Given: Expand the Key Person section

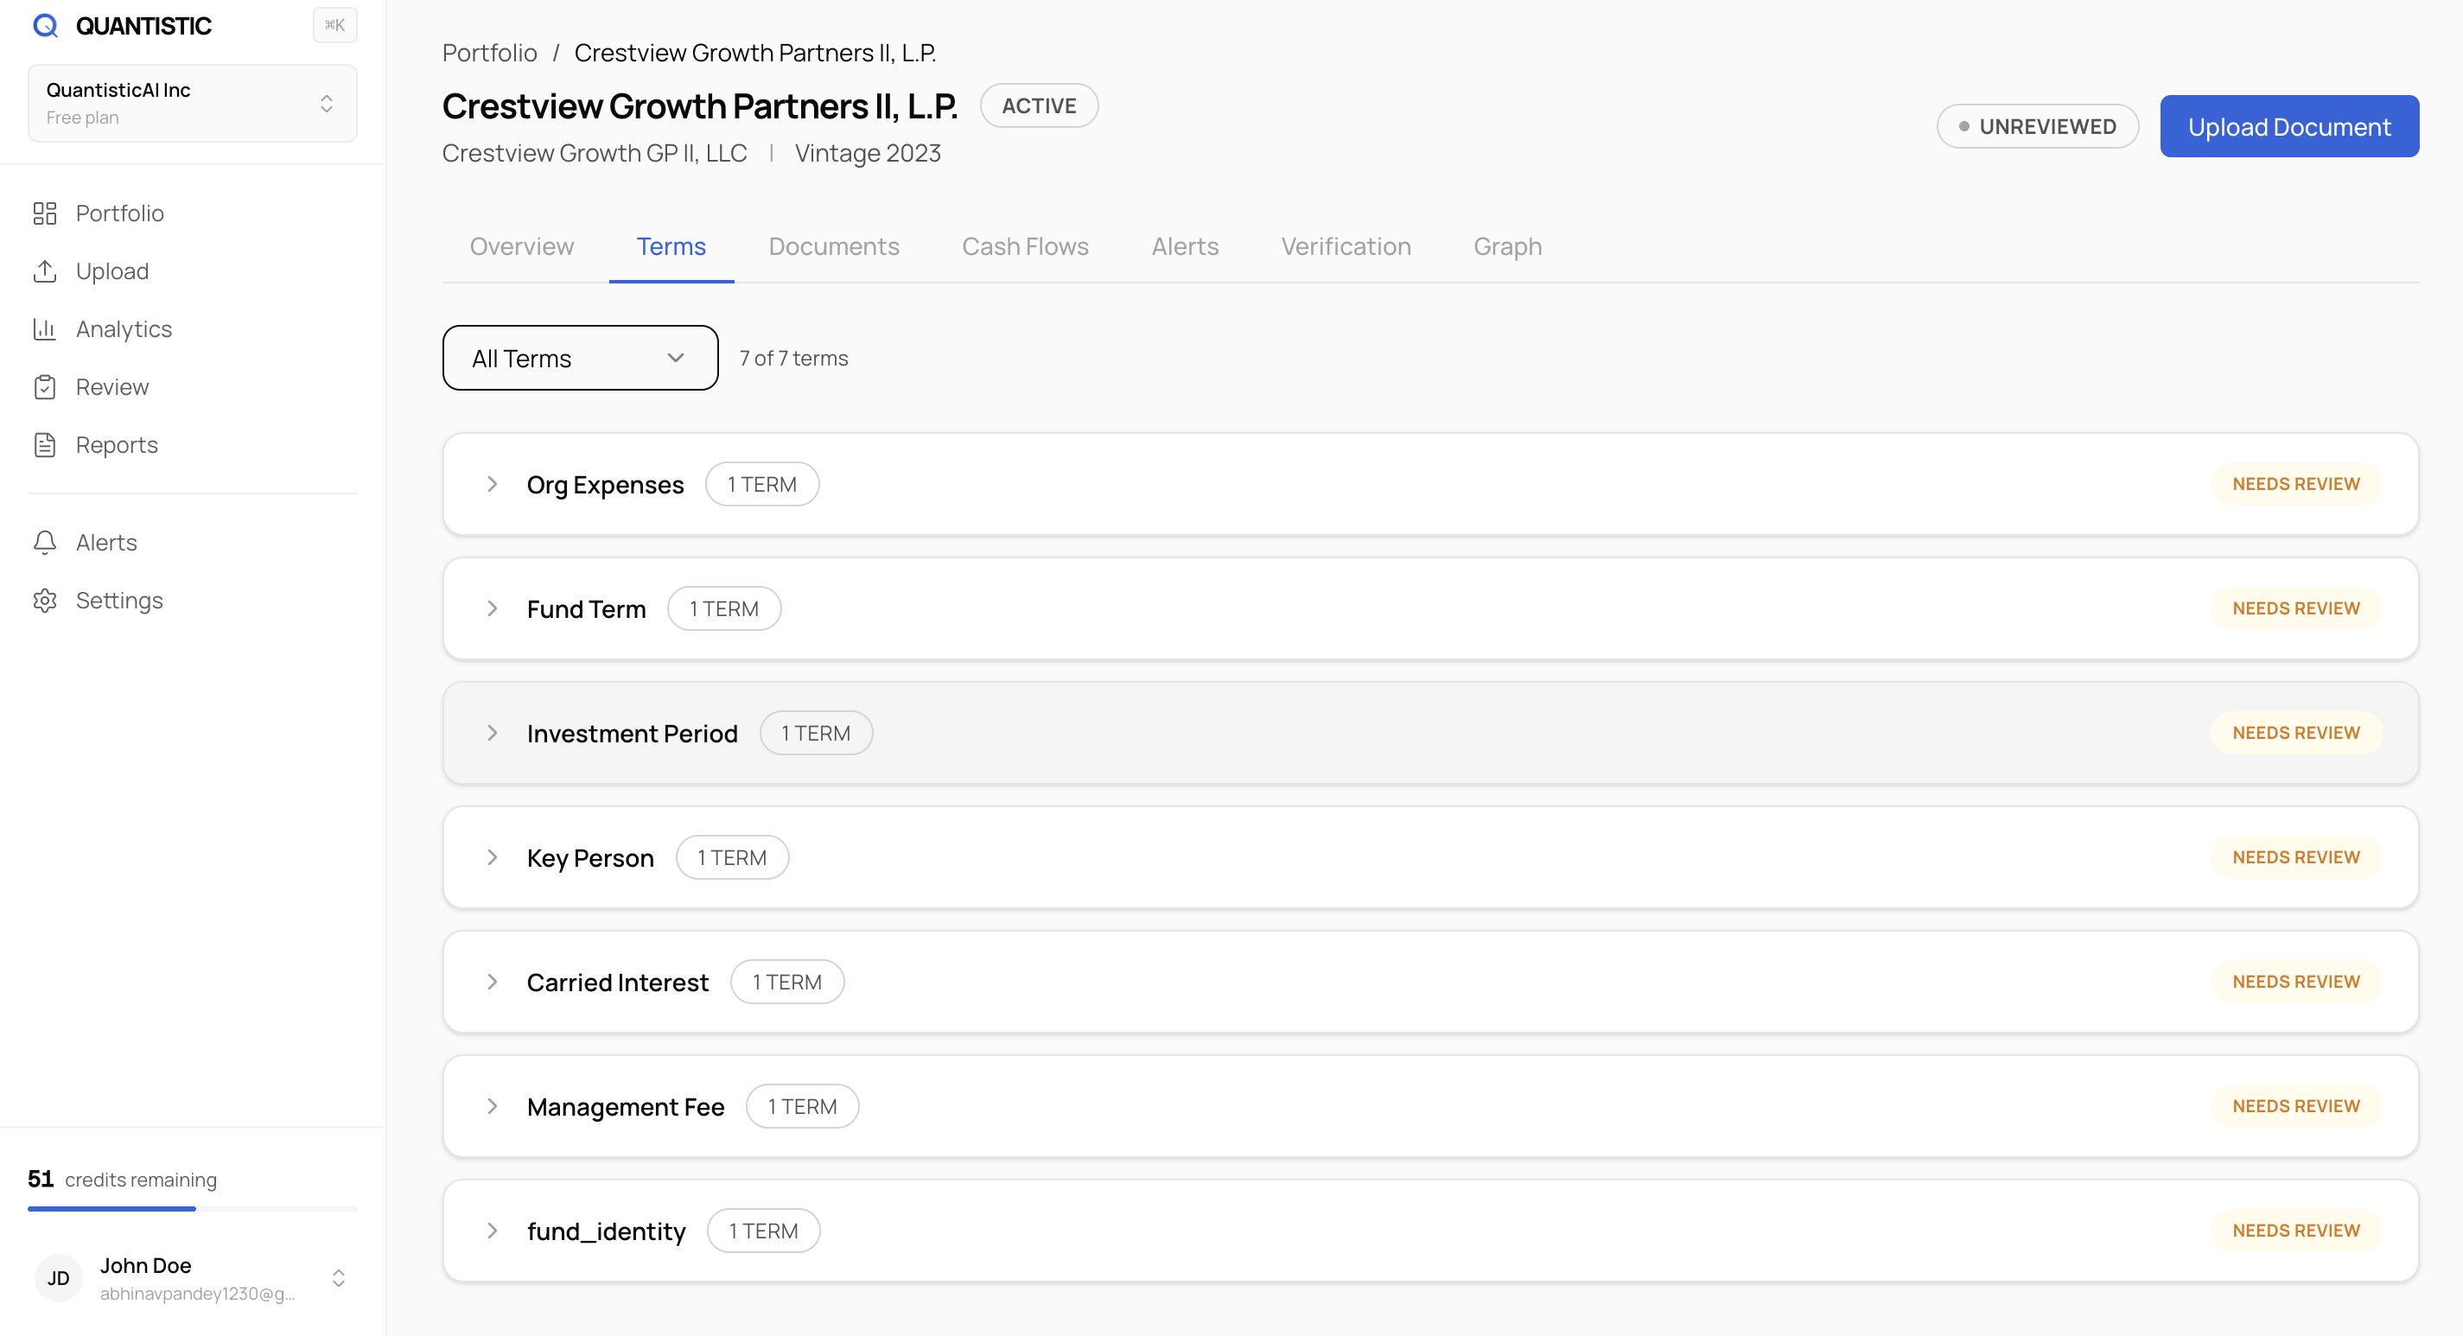Looking at the screenshot, I should [x=493, y=857].
